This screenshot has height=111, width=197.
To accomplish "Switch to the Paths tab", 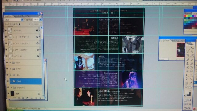I will [25, 16].
